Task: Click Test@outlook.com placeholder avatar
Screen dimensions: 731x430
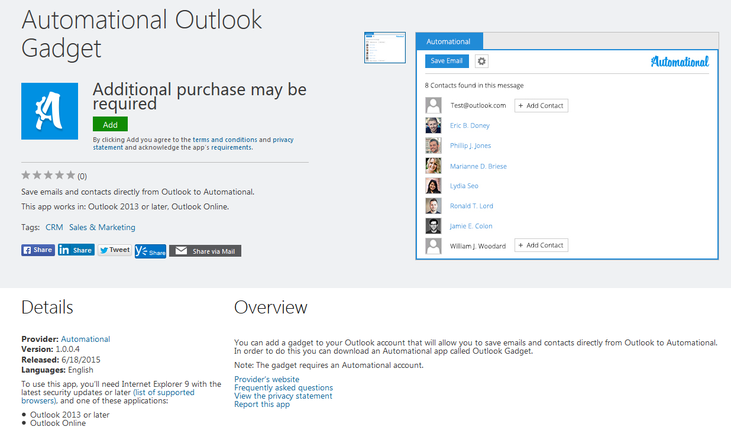Action: [x=434, y=105]
